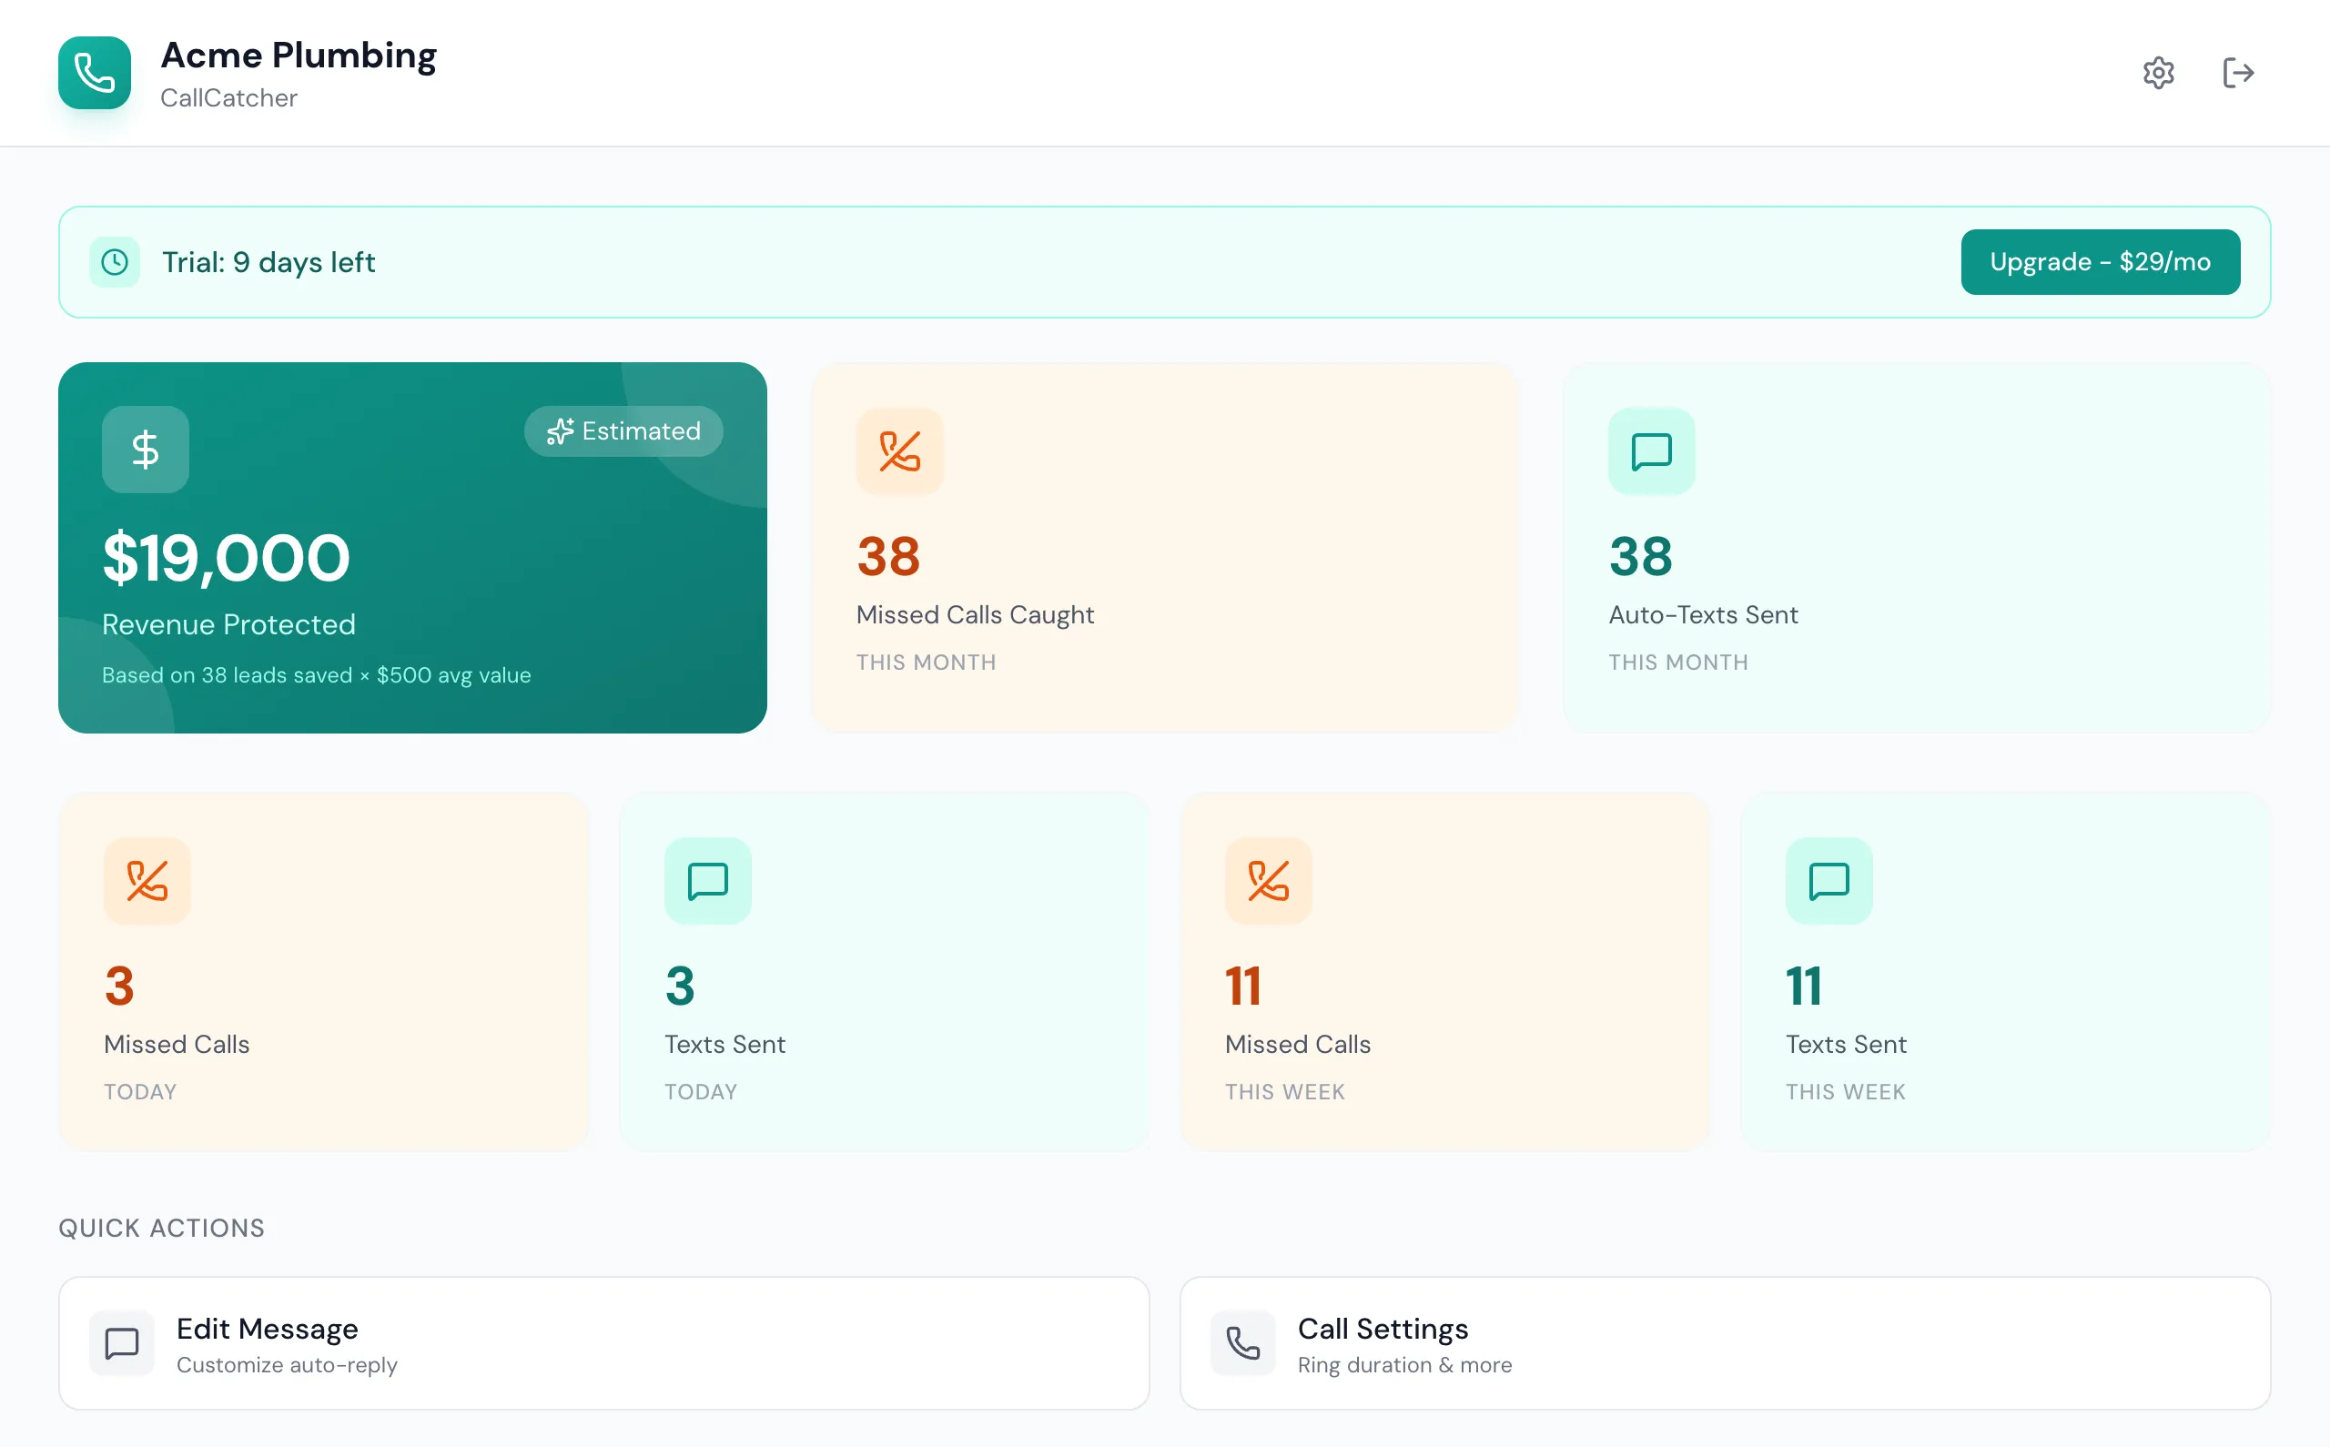This screenshot has width=2330, height=1447.
Task: Click the CallCatcher phone logo
Action: (x=95, y=73)
